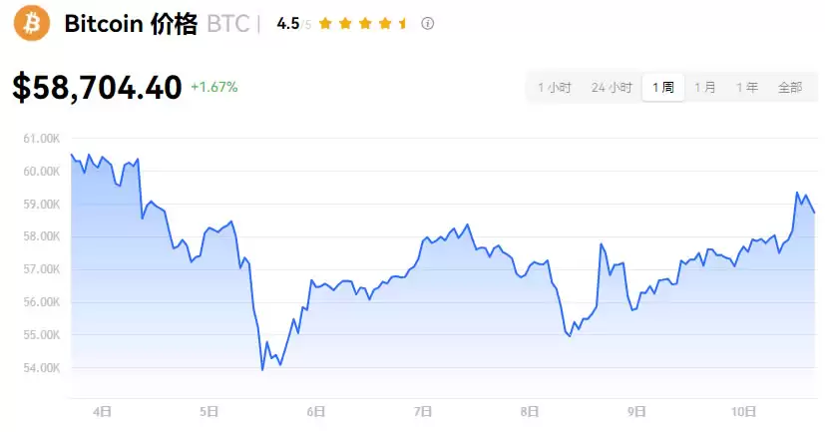Select the 24小时 time range tab

[x=612, y=88]
